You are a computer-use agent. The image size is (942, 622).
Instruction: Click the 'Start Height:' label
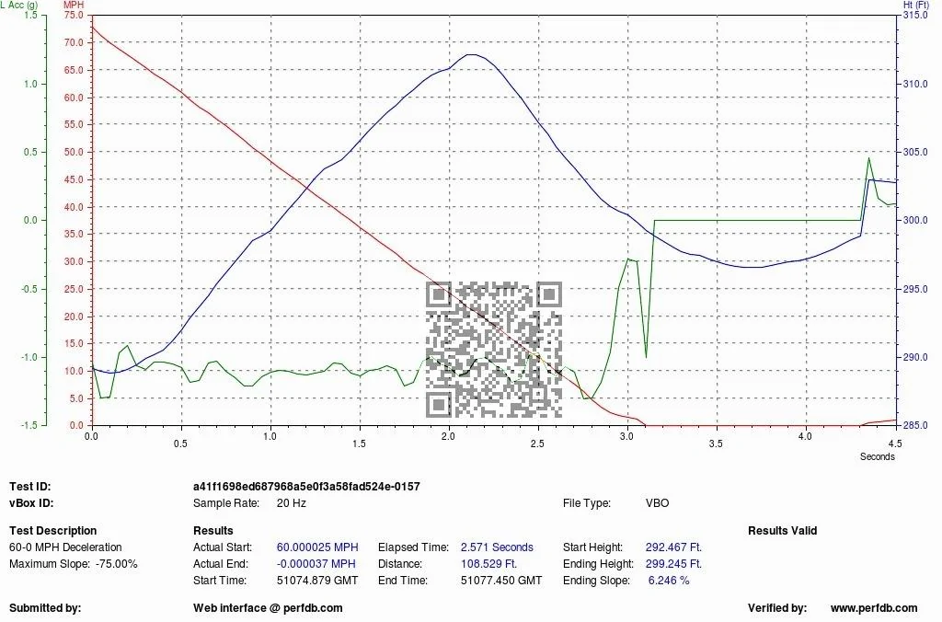(x=593, y=547)
